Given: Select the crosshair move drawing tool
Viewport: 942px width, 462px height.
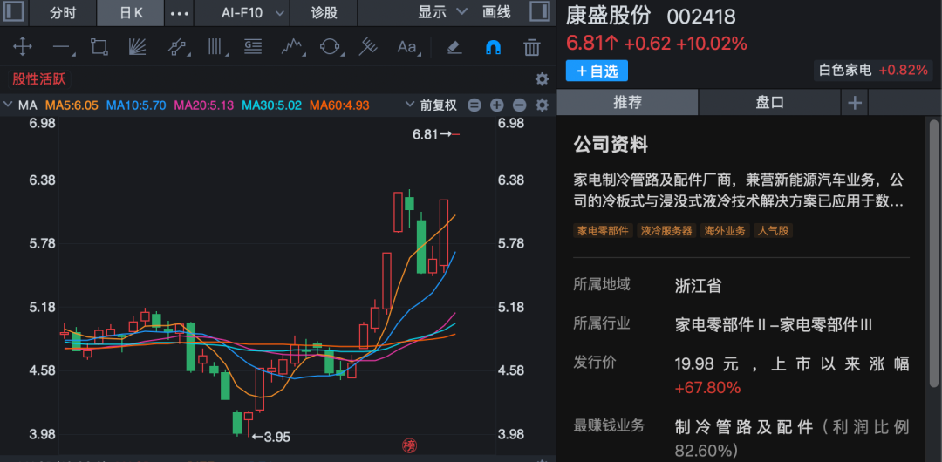Looking at the screenshot, I should pos(22,47).
